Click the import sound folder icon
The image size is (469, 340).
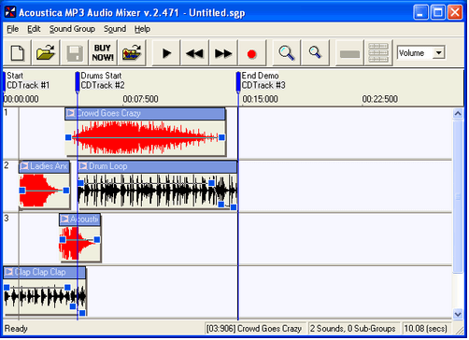132,53
